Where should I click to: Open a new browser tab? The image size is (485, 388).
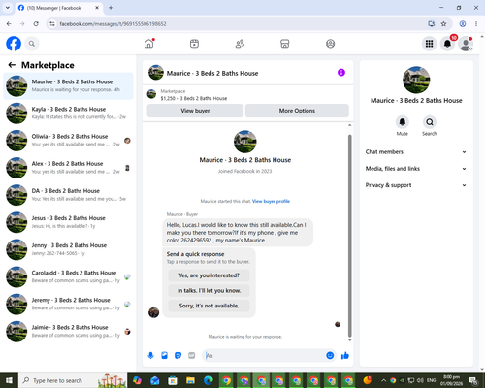tap(111, 8)
